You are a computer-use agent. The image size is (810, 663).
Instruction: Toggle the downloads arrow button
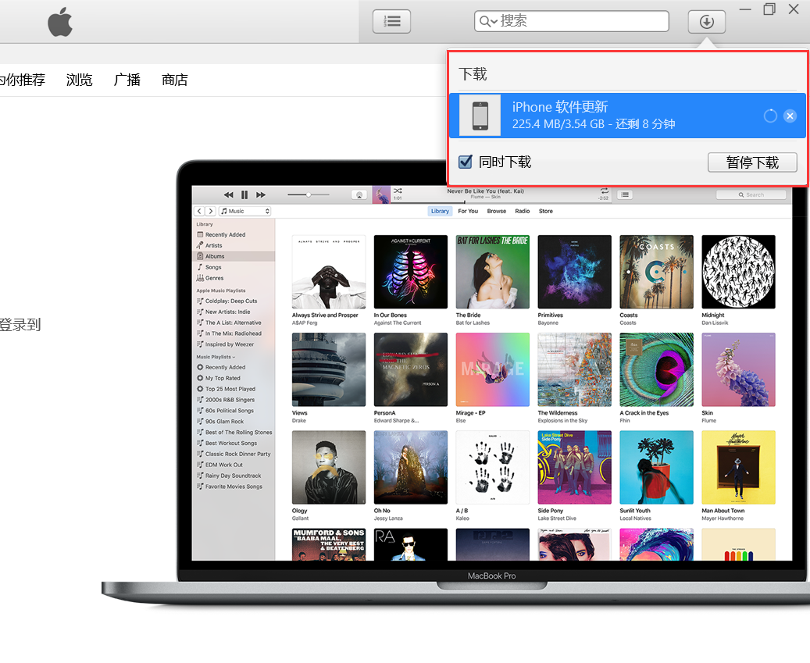point(706,22)
